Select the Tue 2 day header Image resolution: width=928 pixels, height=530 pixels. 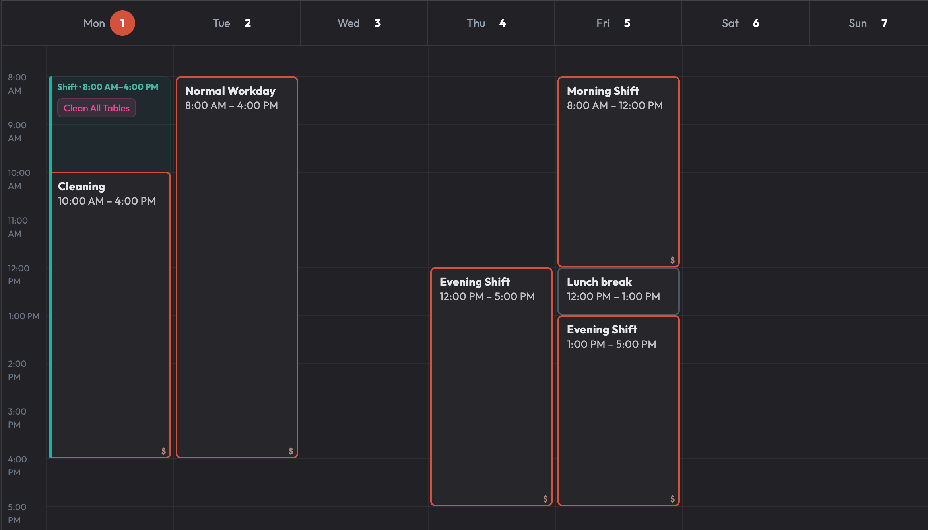click(237, 23)
